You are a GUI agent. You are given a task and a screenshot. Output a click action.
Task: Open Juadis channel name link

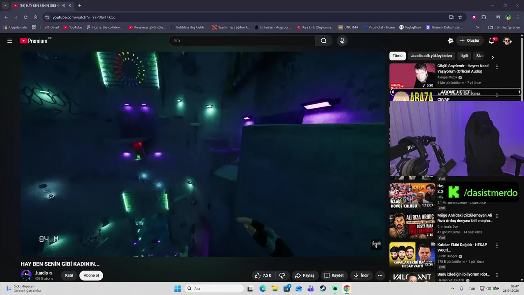point(41,273)
